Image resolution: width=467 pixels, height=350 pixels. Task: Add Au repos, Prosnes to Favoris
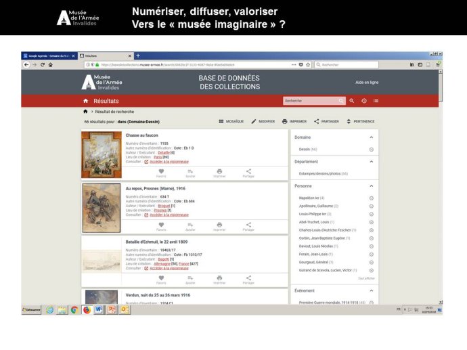(161, 227)
